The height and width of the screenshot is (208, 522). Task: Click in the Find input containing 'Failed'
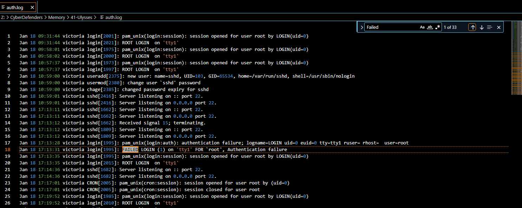(x=391, y=27)
